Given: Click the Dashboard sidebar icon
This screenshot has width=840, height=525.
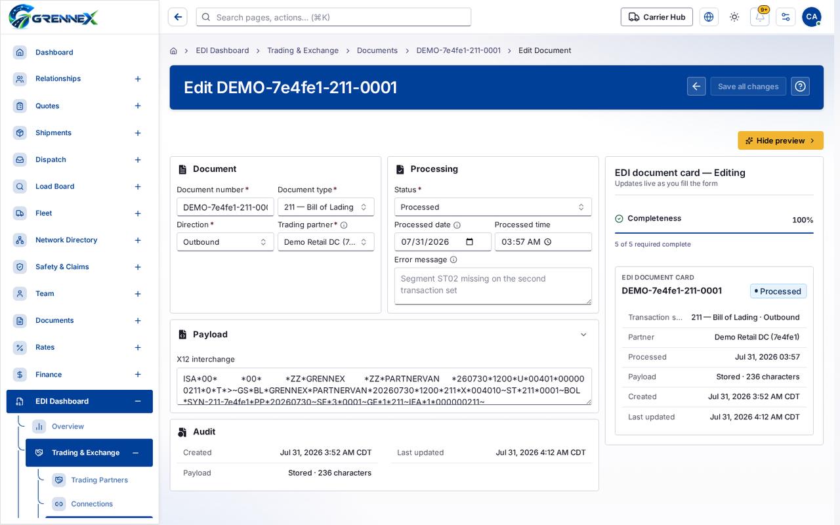Looking at the screenshot, I should 20,52.
